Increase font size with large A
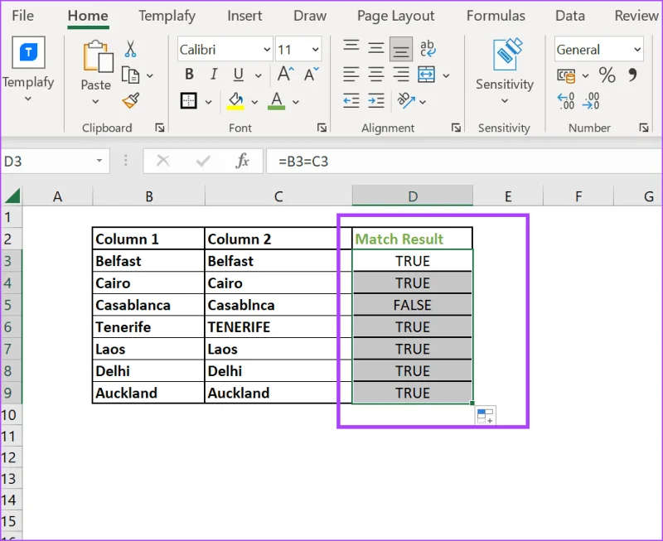663x541 pixels. point(285,74)
